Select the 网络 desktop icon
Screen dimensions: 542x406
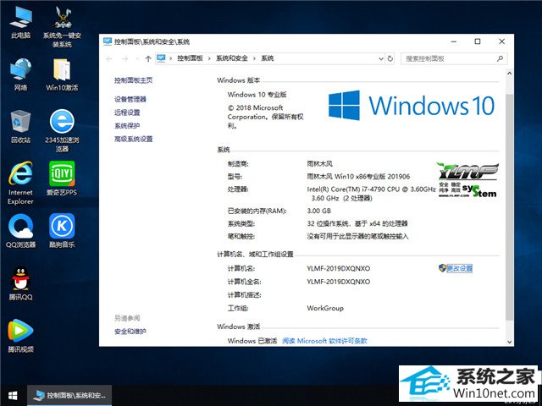click(x=20, y=74)
